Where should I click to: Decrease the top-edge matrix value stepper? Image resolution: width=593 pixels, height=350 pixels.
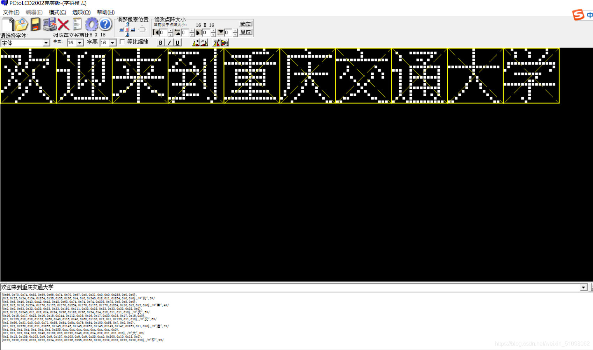click(x=192, y=35)
